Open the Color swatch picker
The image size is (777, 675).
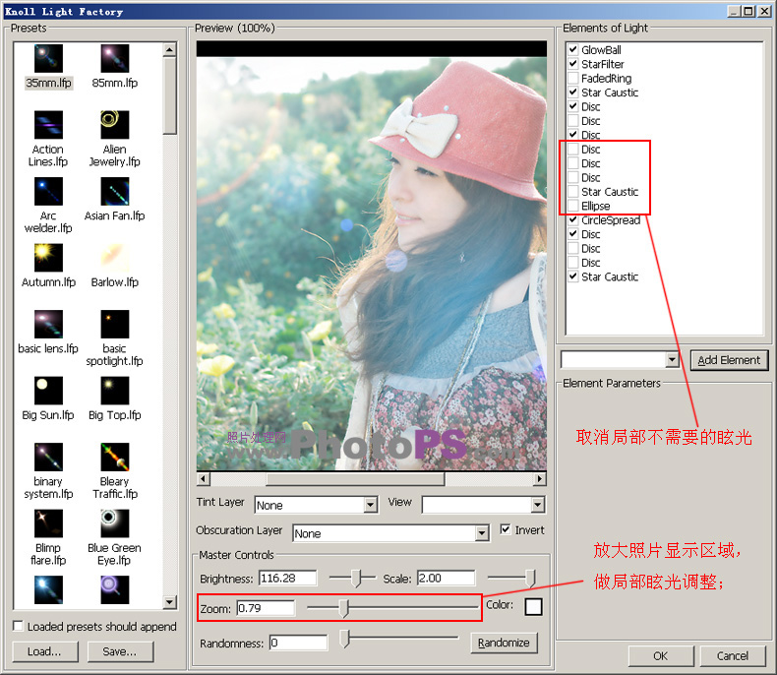(534, 606)
